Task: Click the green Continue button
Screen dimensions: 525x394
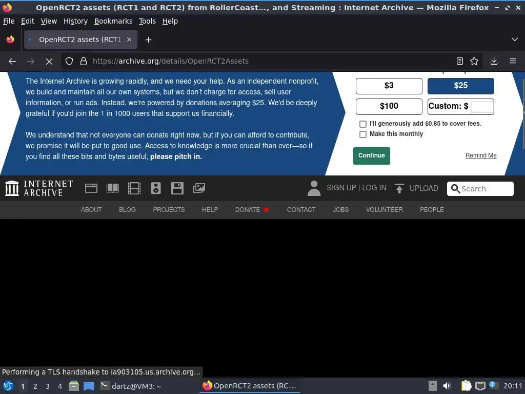Action: point(372,156)
